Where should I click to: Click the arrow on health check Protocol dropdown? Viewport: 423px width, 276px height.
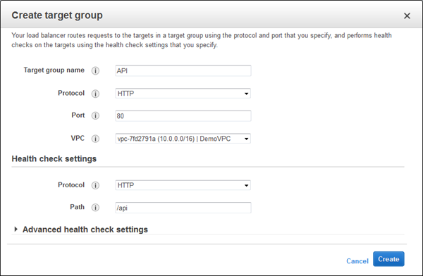click(x=246, y=185)
